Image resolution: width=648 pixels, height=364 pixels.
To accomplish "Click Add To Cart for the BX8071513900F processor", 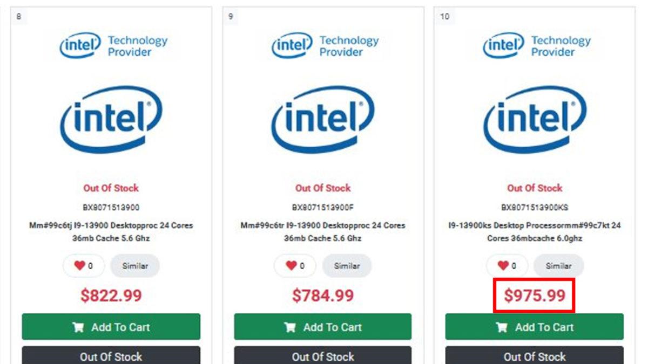I will [322, 327].
